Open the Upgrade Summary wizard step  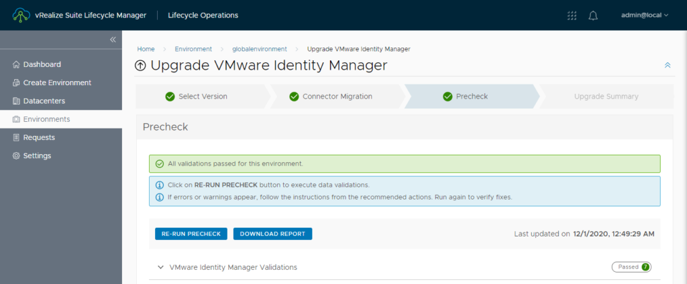pos(606,96)
